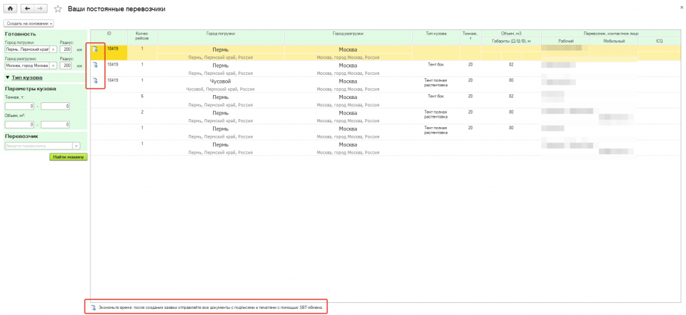Click 'Москва' in the Чусовой row
The image size is (686, 315).
(x=348, y=82)
